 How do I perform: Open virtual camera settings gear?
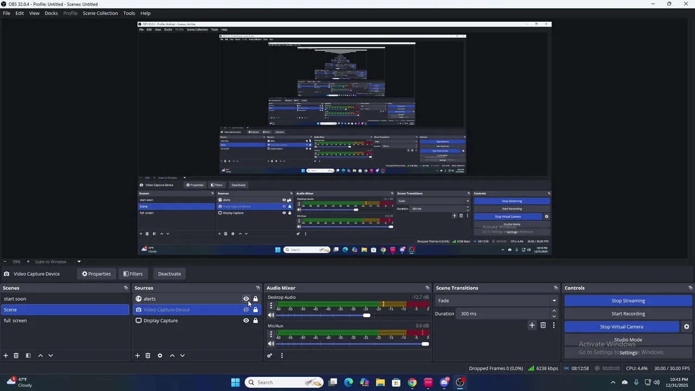pos(686,327)
